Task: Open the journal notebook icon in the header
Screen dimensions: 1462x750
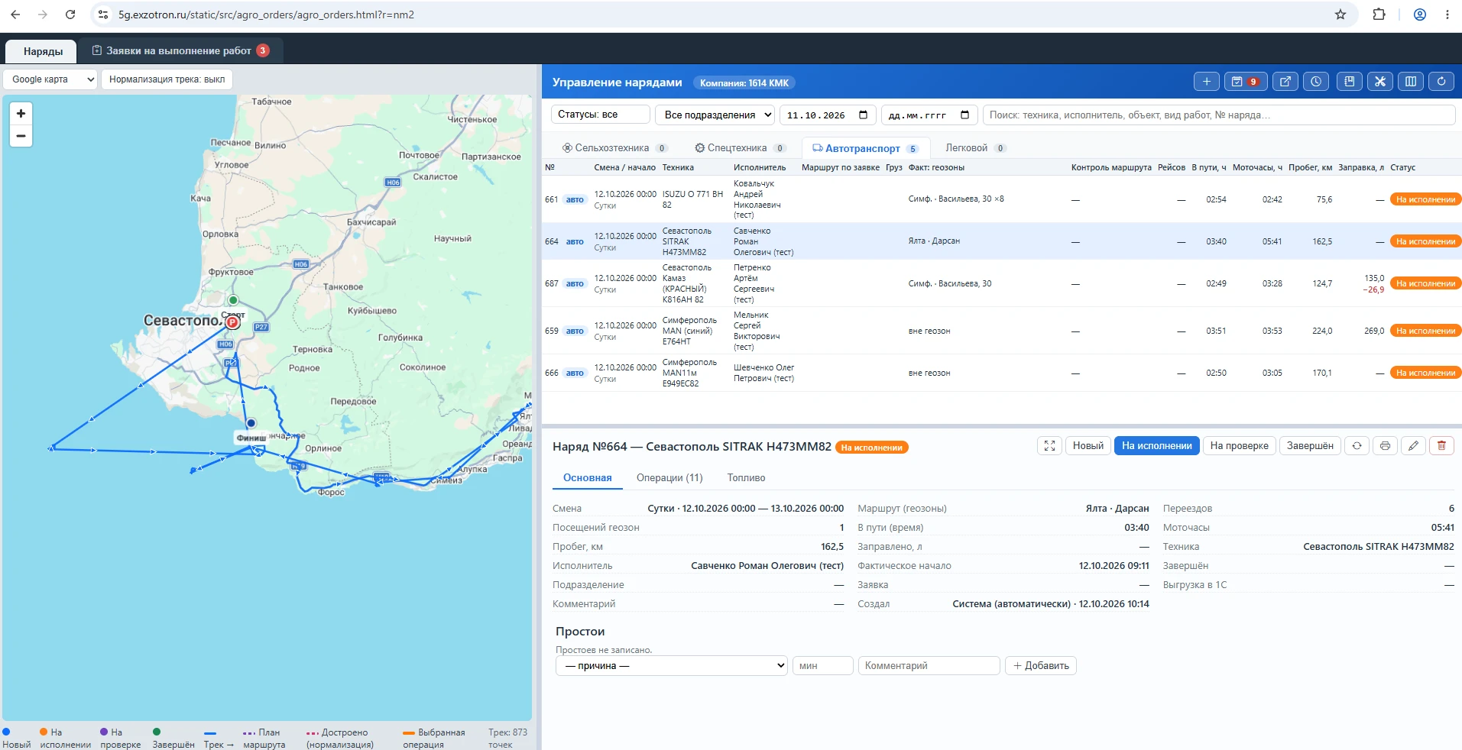Action: tap(1350, 82)
